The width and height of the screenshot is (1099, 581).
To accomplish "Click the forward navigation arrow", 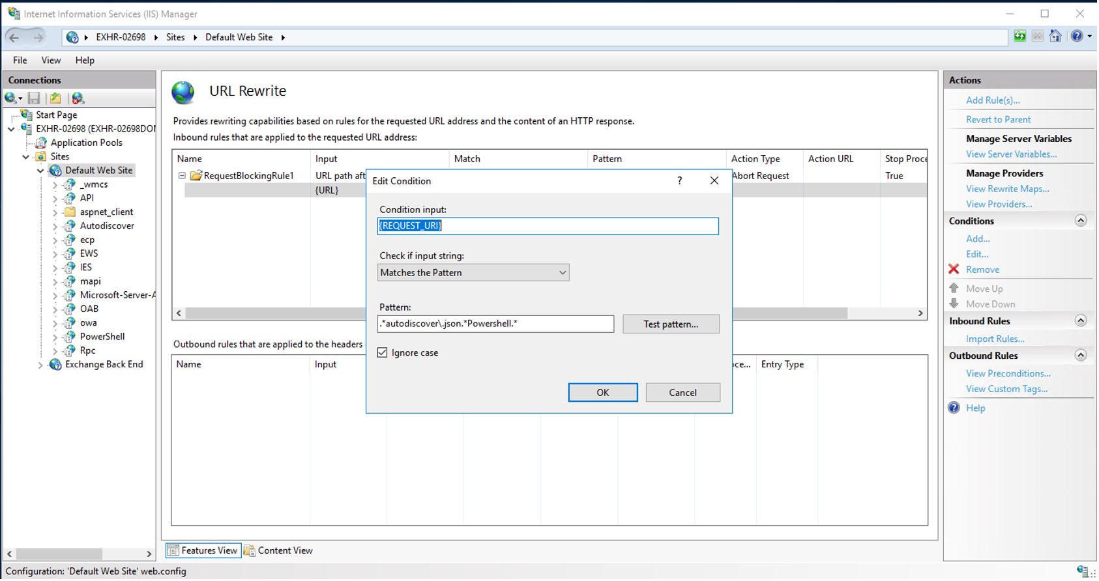I will pos(38,37).
